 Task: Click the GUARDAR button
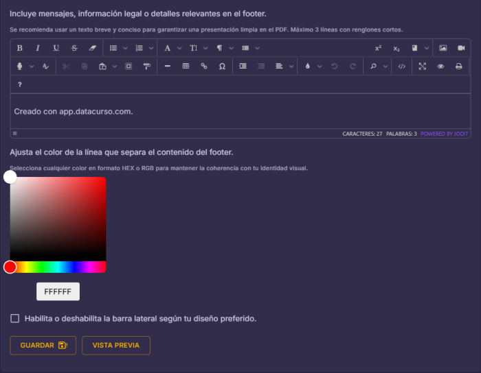43,346
